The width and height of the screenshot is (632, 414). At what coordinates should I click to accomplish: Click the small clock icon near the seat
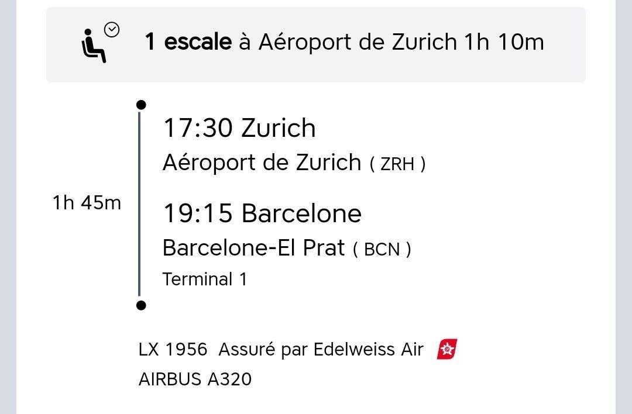(112, 30)
